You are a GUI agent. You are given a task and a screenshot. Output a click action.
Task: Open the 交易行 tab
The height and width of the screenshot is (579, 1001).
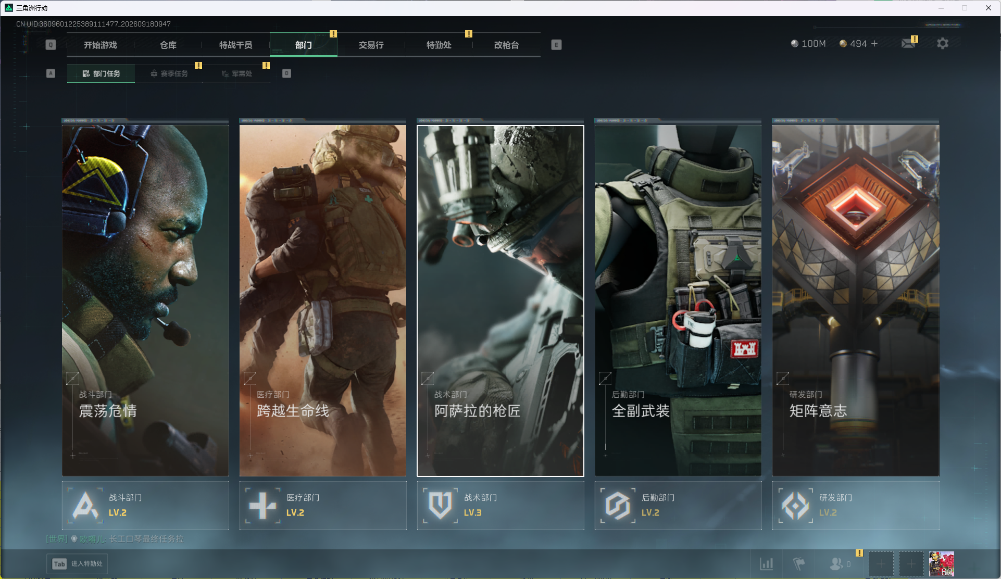tap(371, 45)
